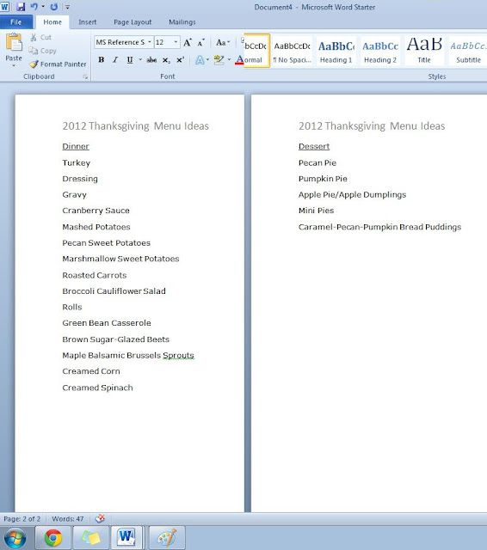This screenshot has height=550, width=487.
Task: Apply the No Spacing style
Action: click(x=293, y=51)
